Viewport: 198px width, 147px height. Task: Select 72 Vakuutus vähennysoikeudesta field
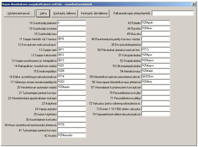[x=156, y=103]
